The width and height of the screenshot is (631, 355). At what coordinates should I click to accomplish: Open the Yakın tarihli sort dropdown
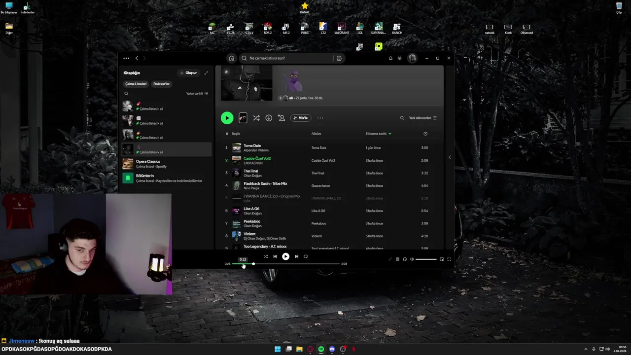click(197, 94)
